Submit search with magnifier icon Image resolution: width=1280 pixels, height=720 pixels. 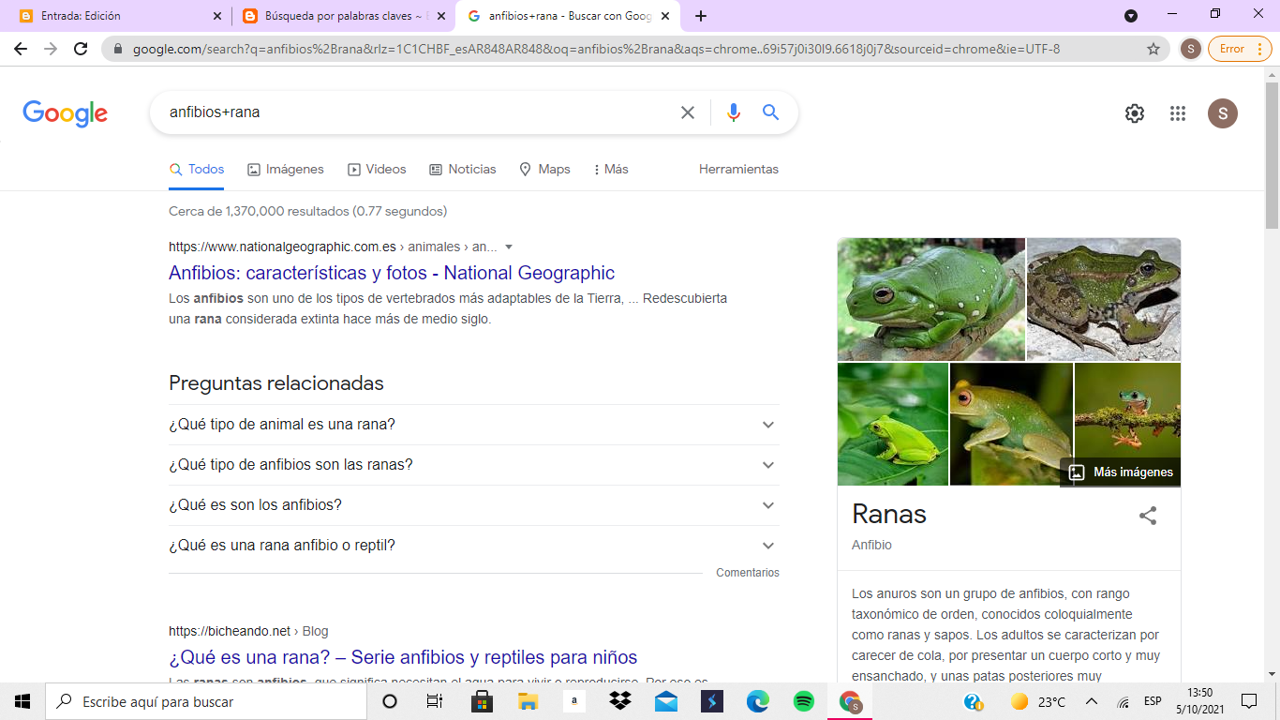coord(771,112)
